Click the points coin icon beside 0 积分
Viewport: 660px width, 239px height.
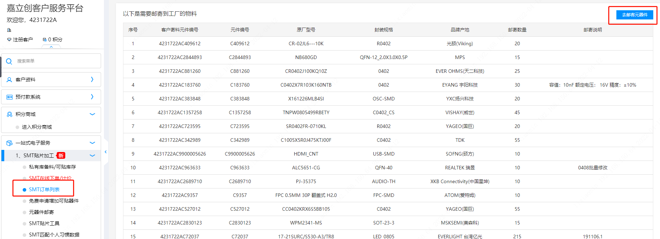(45, 40)
